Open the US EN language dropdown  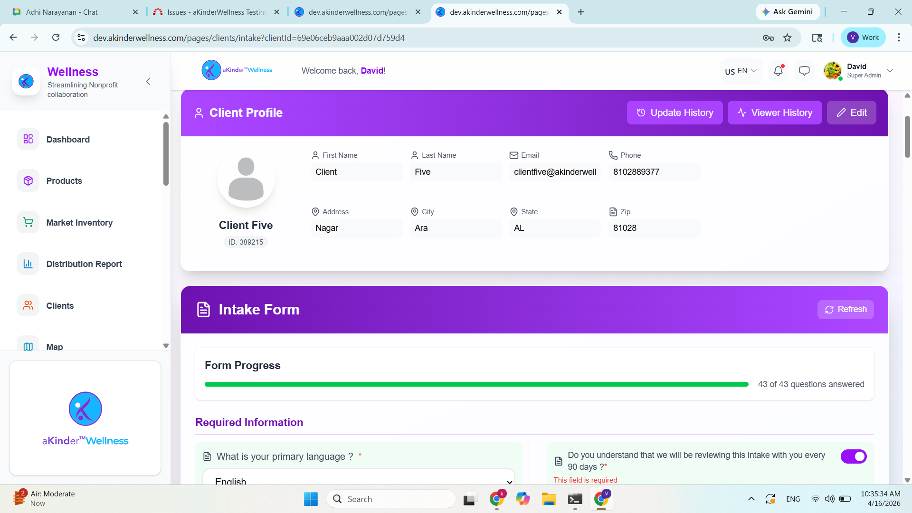[741, 71]
